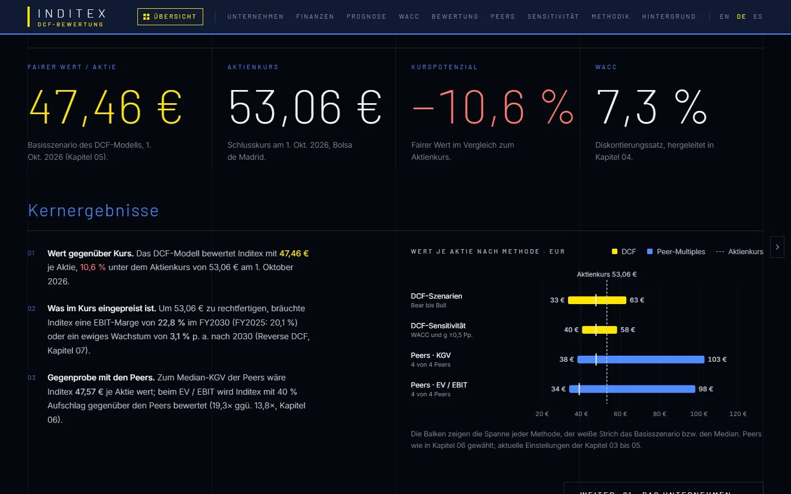
Task: Click the 'Aktienkurs 53,06 €' chart label
Action: 606,274
